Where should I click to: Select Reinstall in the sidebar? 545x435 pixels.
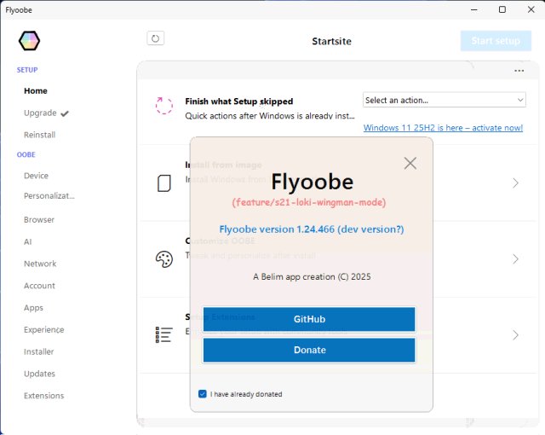[40, 135]
